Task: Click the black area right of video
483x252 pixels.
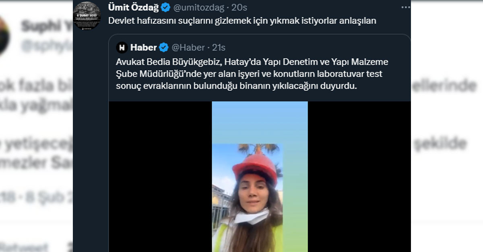Action: click(359, 177)
